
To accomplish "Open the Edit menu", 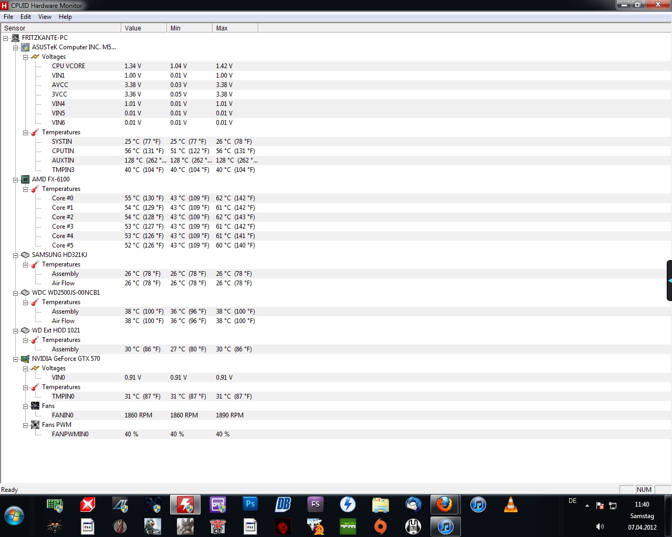I will (26, 17).
